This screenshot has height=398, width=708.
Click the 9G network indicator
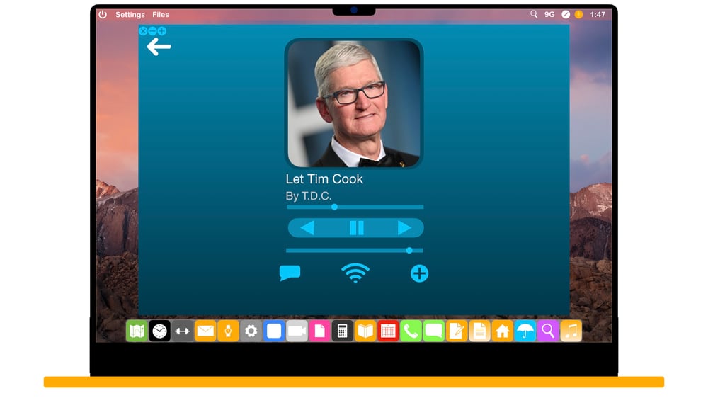[549, 14]
